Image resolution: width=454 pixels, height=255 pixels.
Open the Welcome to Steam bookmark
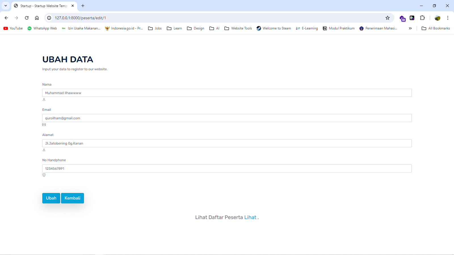click(x=274, y=28)
